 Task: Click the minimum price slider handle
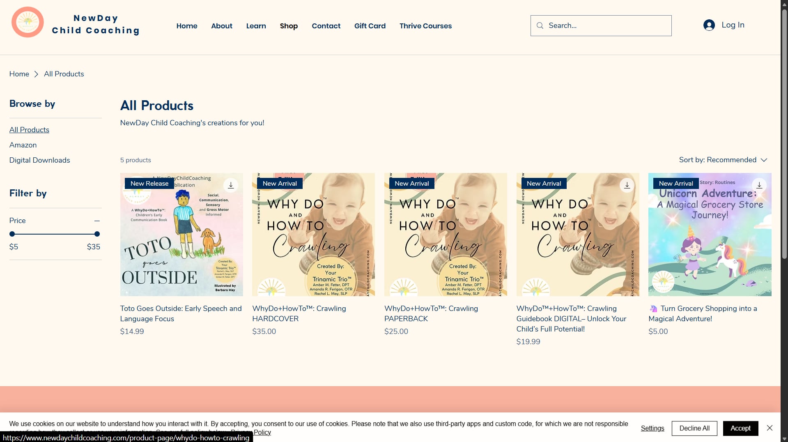point(12,234)
